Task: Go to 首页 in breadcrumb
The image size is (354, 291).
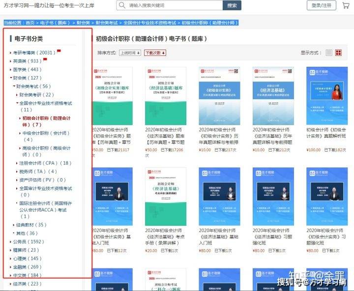Action: [30, 23]
